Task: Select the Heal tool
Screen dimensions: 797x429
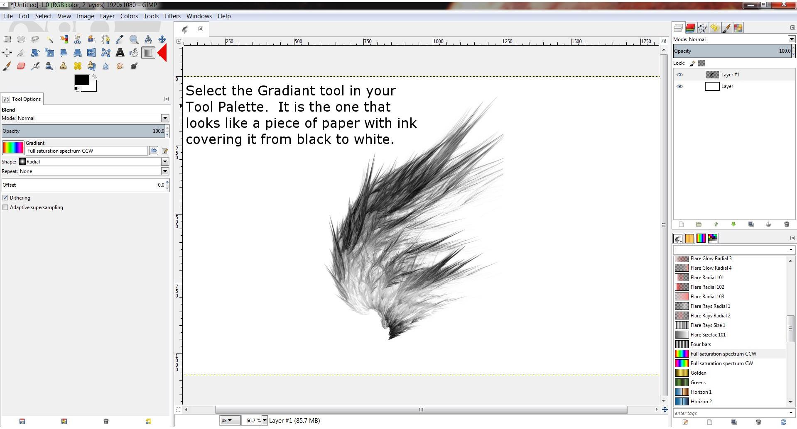Action: (x=78, y=66)
